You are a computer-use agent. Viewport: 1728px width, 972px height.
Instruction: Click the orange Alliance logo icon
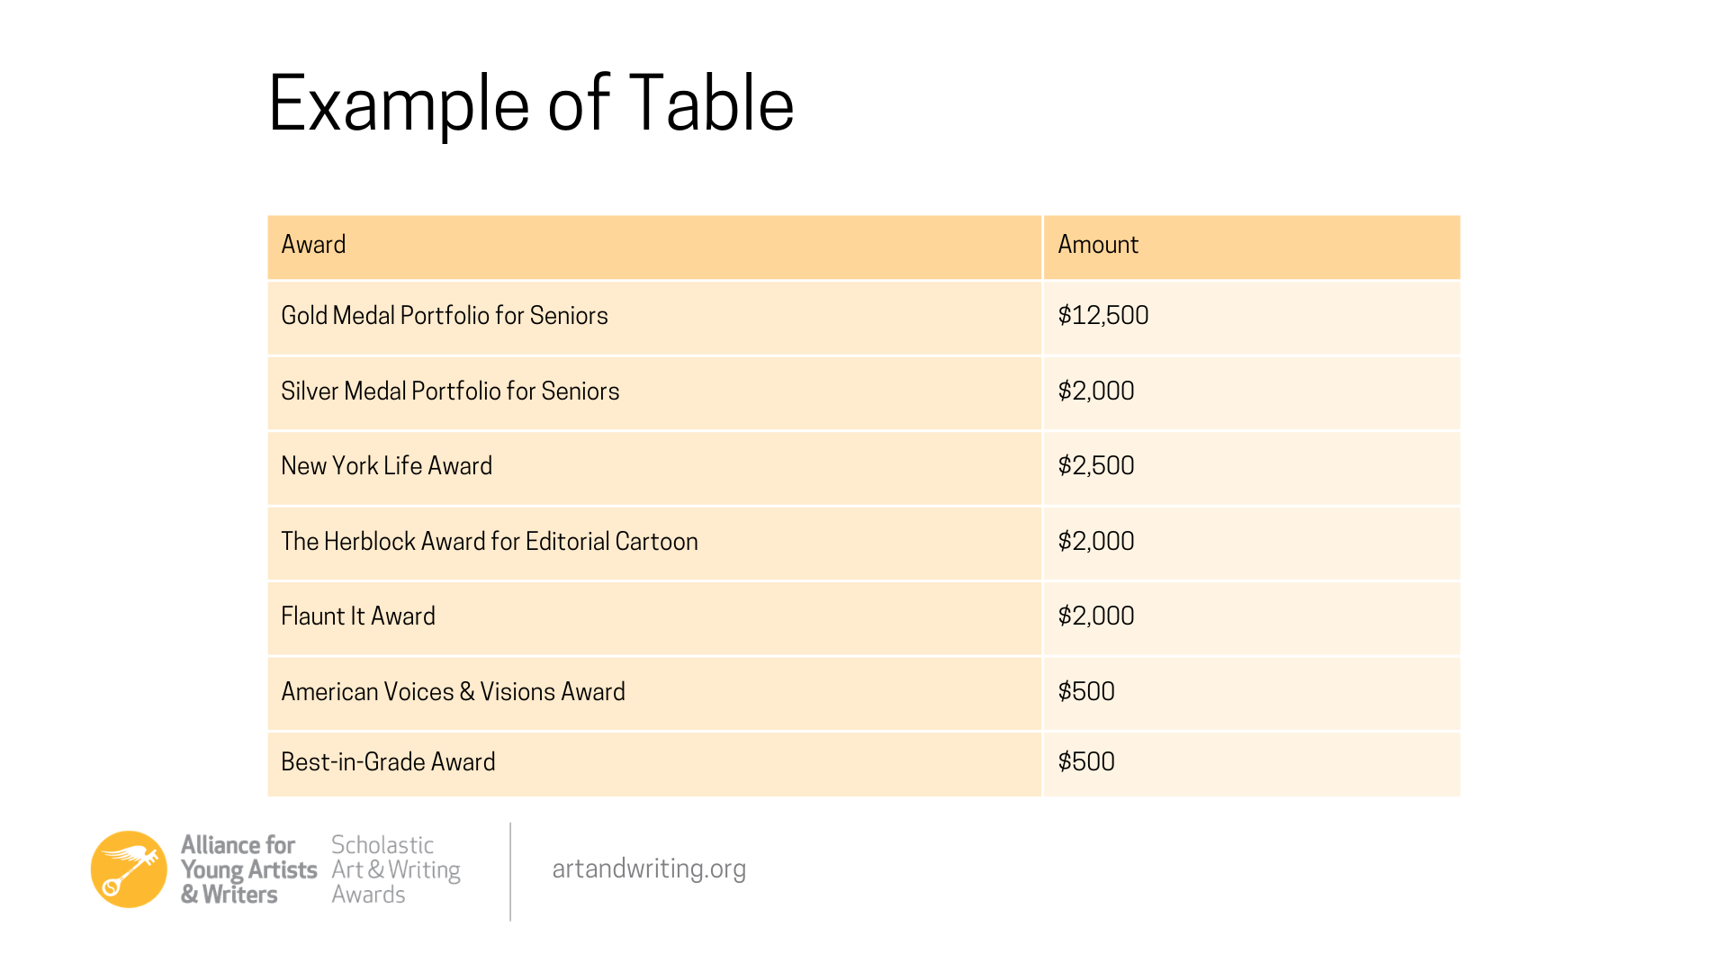click(x=129, y=869)
